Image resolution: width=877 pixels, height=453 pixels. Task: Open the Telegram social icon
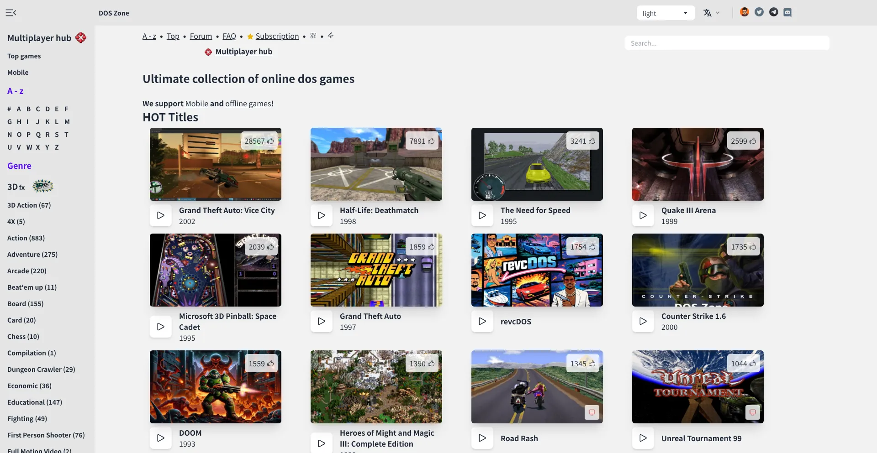tap(774, 12)
